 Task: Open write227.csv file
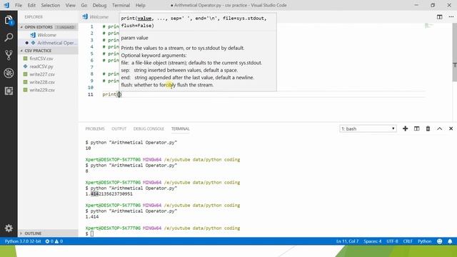(42, 74)
